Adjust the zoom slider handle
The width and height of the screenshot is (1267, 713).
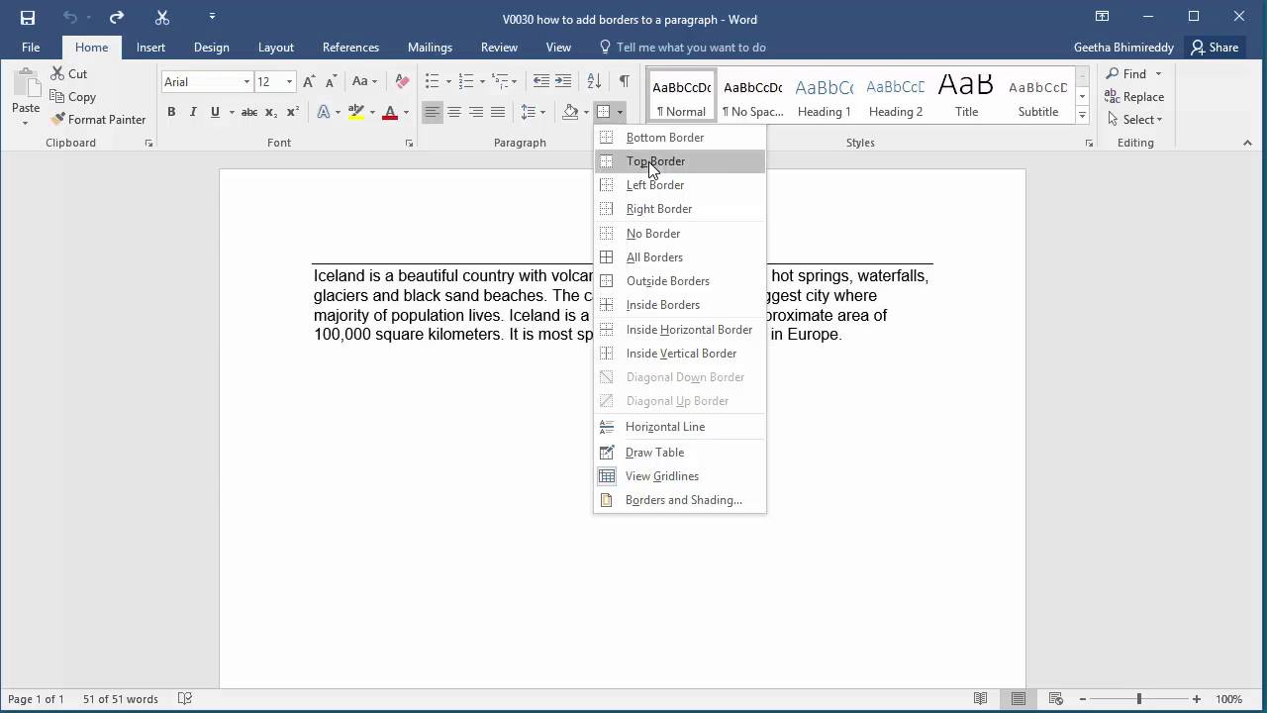(1138, 699)
